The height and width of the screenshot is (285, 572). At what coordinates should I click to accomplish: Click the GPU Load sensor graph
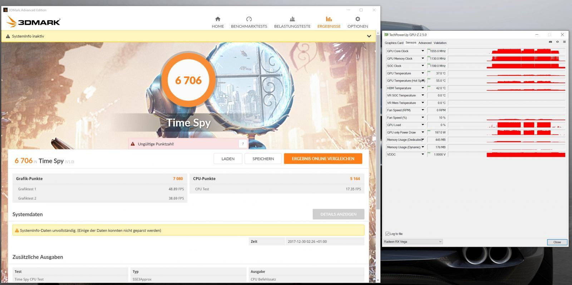point(507,125)
